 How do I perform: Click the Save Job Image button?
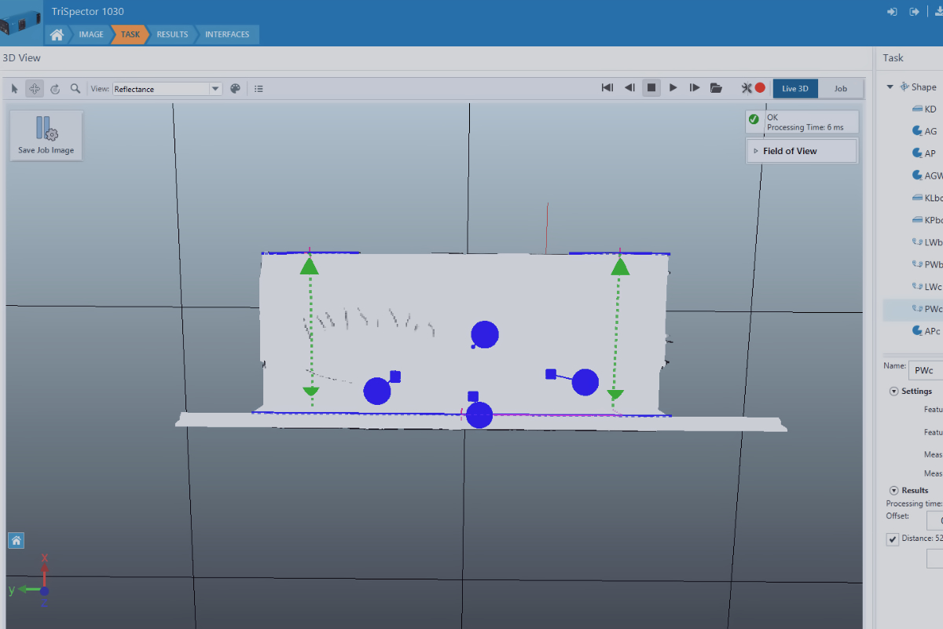[x=46, y=135]
